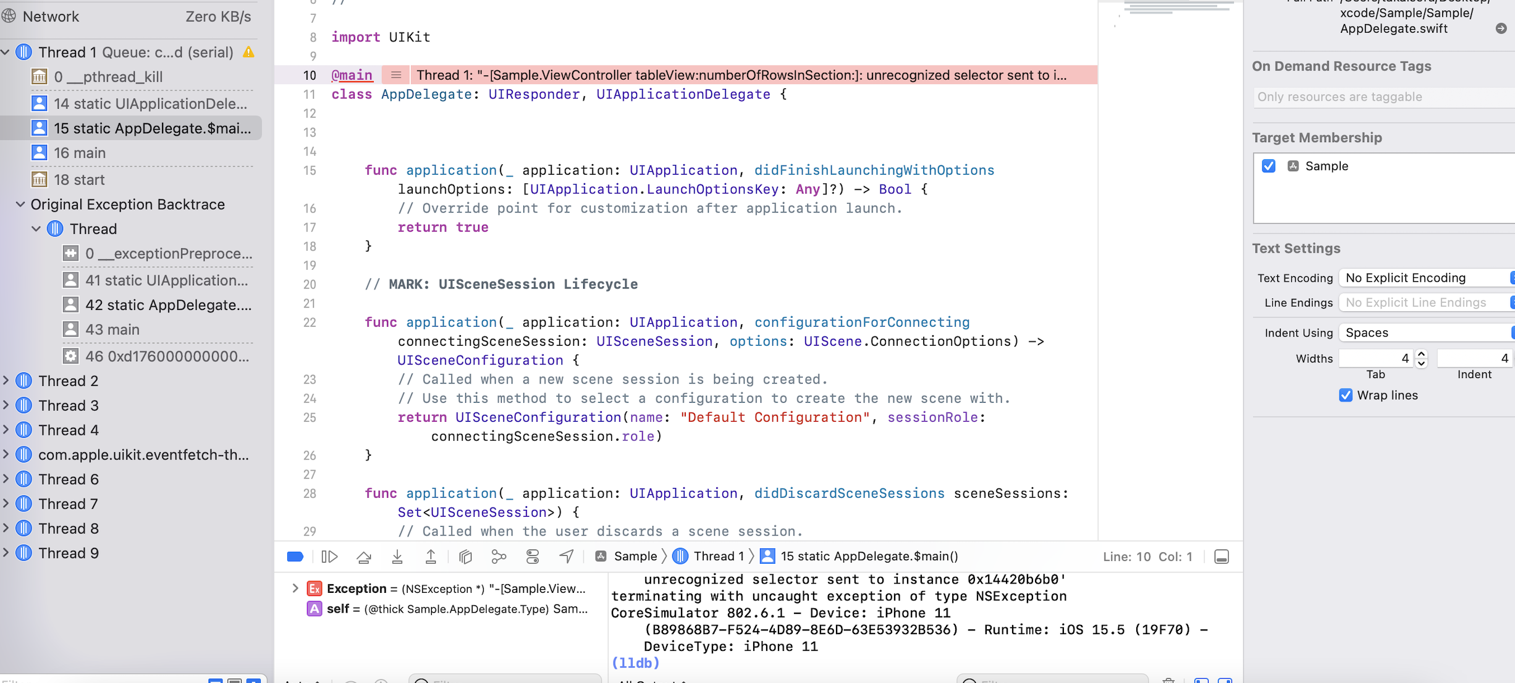Select frame 18 start
This screenshot has width=1515, height=683.
pyautogui.click(x=131, y=180)
